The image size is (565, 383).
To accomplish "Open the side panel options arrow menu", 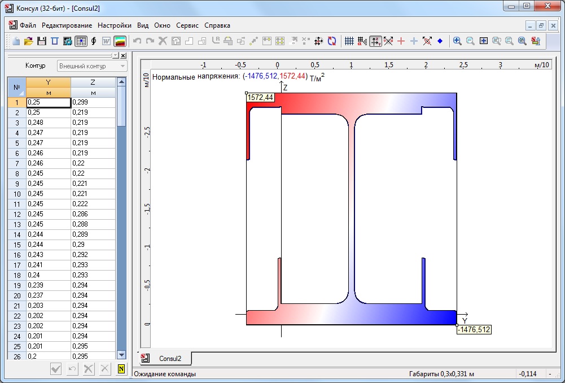I will pos(115,55).
